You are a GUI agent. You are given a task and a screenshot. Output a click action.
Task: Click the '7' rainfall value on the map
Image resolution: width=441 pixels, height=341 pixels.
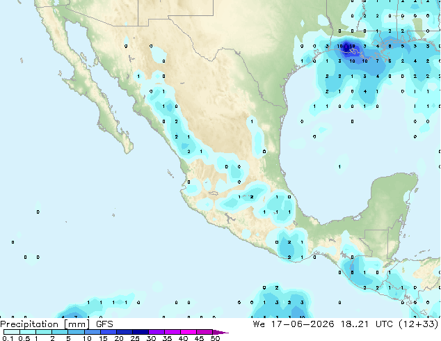378,61
